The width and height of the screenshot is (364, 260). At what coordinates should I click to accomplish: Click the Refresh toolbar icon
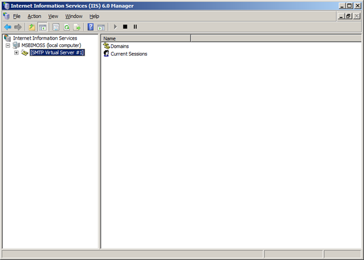tap(67, 27)
